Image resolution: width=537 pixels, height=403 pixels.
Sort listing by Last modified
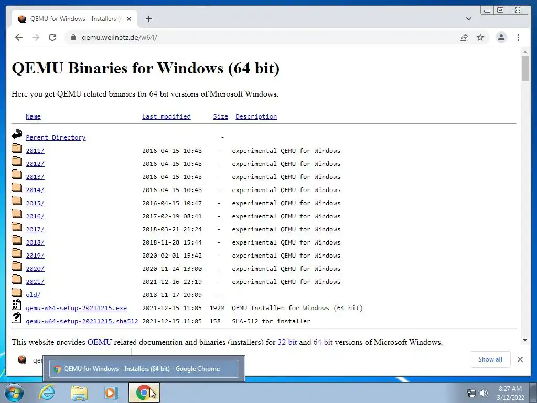coord(166,116)
